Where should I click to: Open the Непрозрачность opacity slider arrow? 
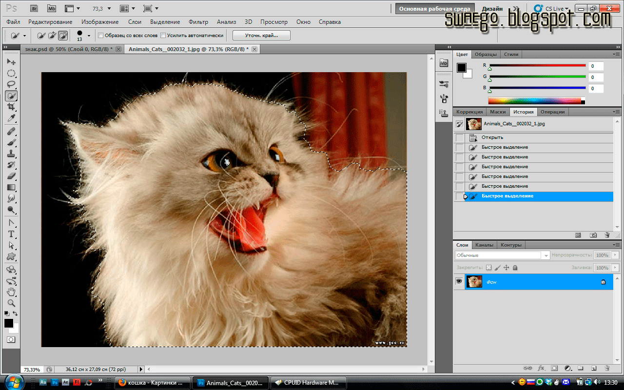pyautogui.click(x=615, y=255)
